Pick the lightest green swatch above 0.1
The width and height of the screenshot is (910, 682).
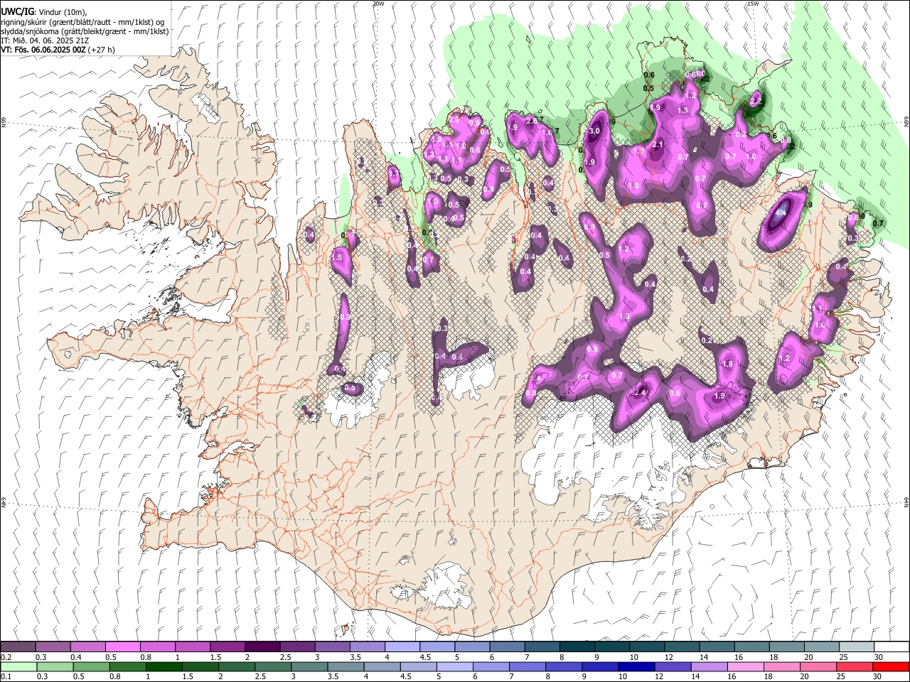(18, 666)
